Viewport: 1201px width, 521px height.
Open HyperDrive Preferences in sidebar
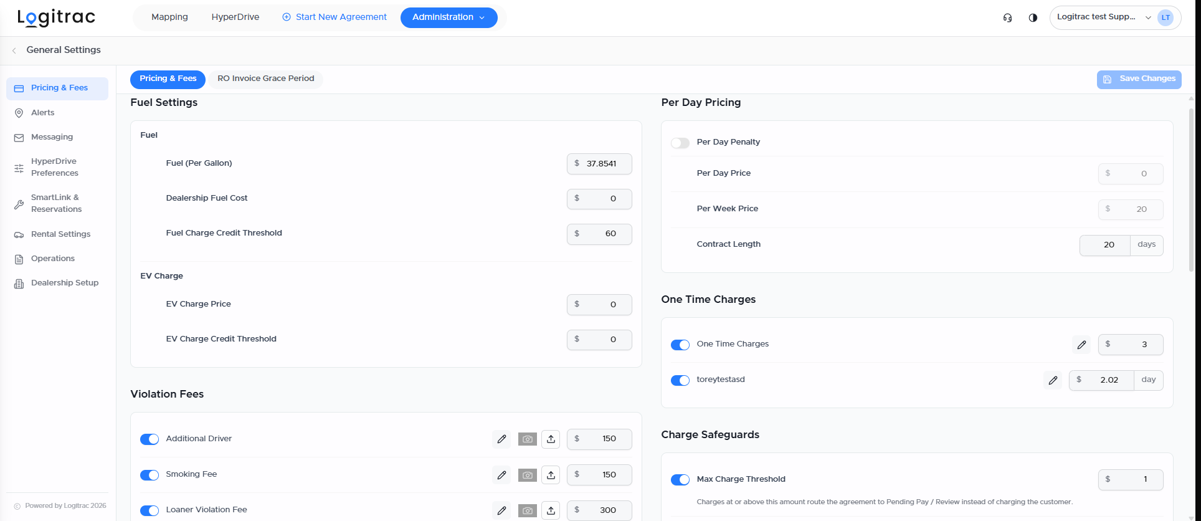(x=57, y=167)
